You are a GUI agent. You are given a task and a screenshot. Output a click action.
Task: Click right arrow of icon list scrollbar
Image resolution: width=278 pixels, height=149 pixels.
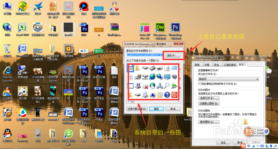pos(179,101)
